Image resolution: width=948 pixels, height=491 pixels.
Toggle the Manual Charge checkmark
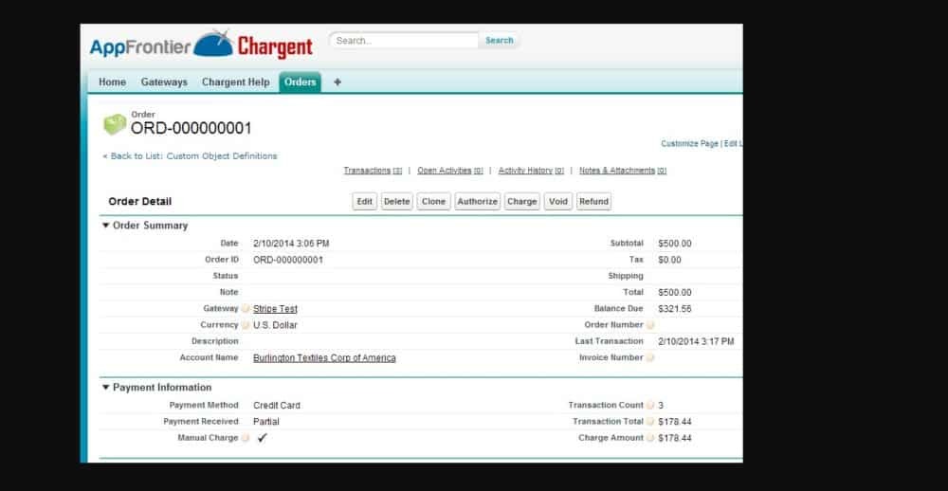click(x=263, y=438)
